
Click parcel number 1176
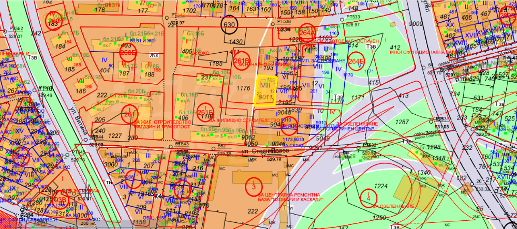[243, 89]
